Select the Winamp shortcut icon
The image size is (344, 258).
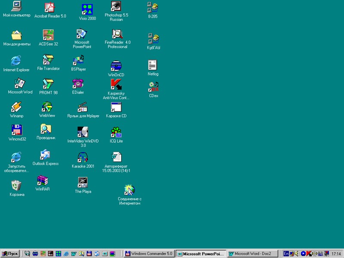[16, 107]
